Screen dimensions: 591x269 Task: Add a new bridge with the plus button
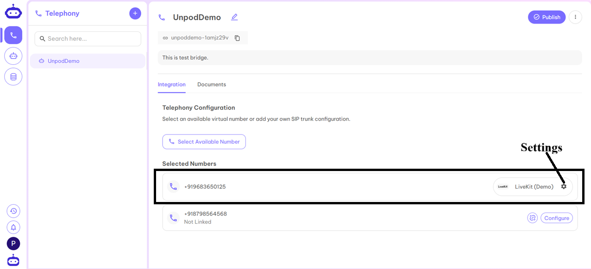[135, 13]
